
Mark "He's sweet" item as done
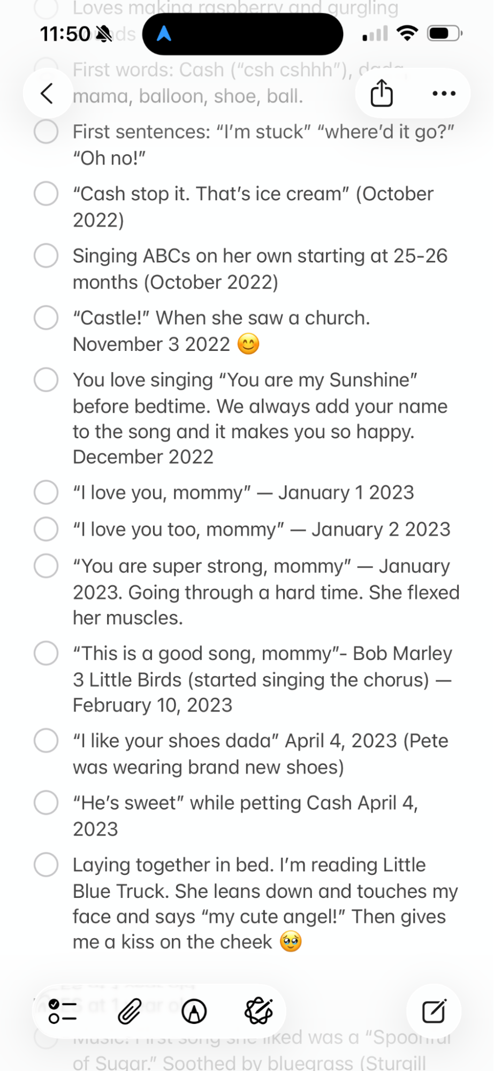tap(46, 803)
